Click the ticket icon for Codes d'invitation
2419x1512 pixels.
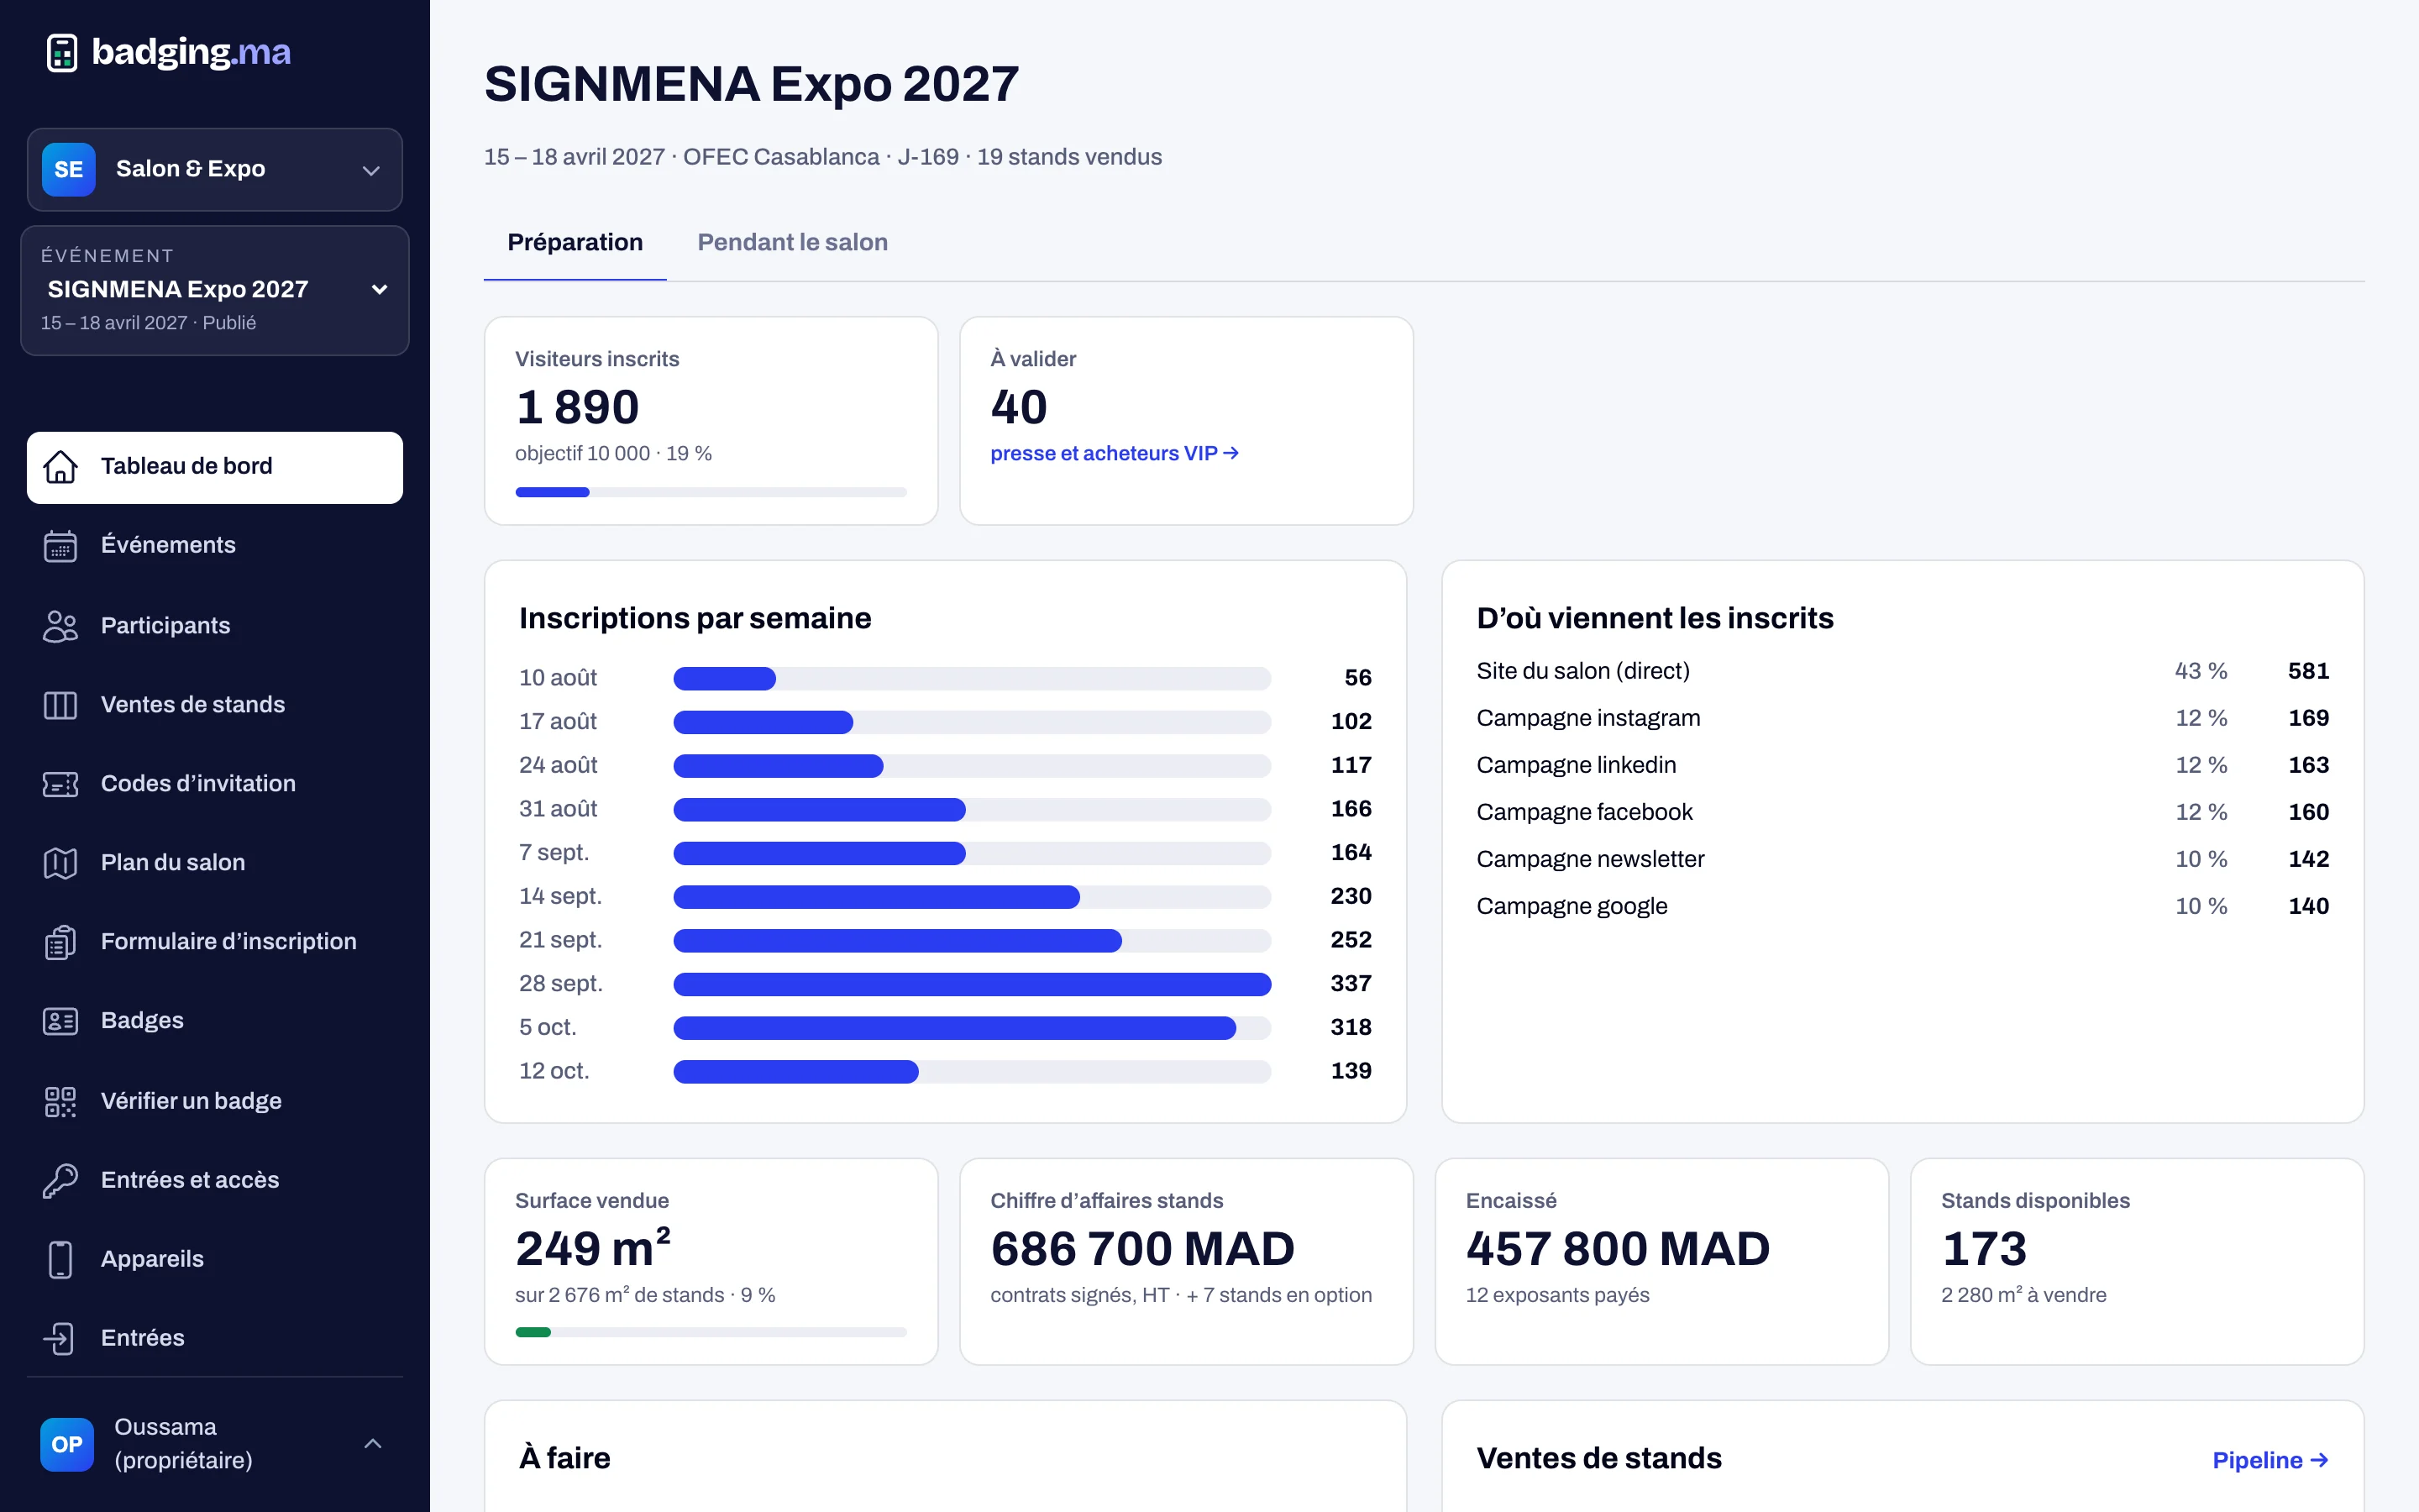[60, 784]
